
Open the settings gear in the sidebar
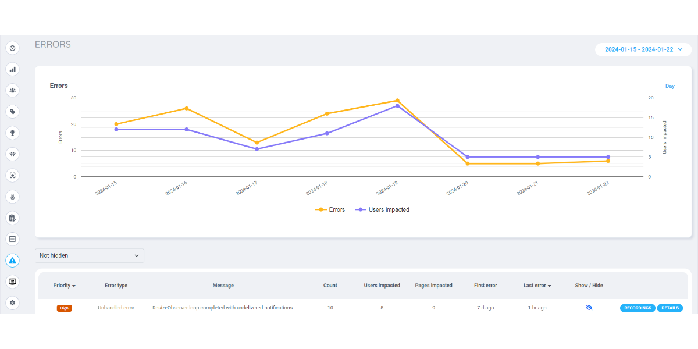(x=12, y=302)
